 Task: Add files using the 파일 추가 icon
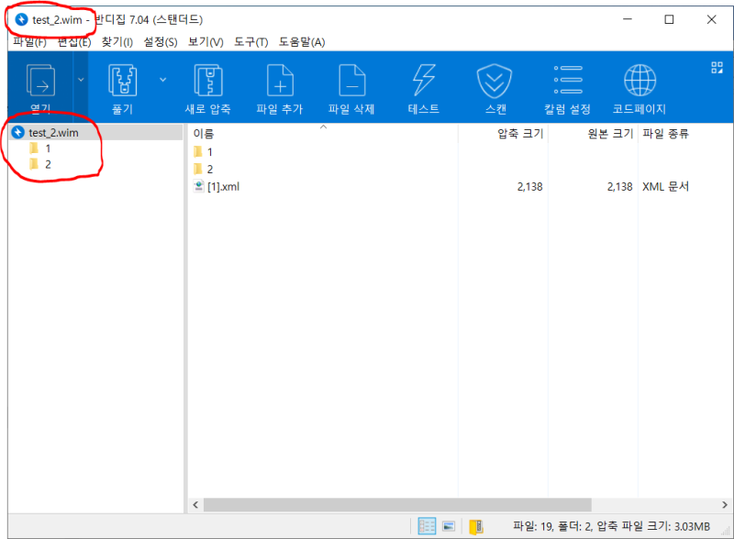pos(279,82)
